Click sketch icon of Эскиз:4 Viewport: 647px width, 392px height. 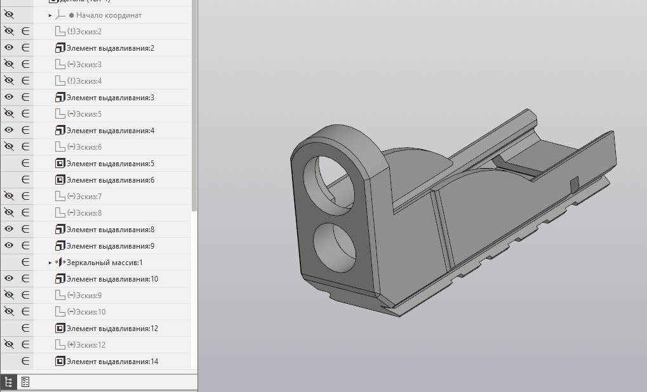[60, 81]
